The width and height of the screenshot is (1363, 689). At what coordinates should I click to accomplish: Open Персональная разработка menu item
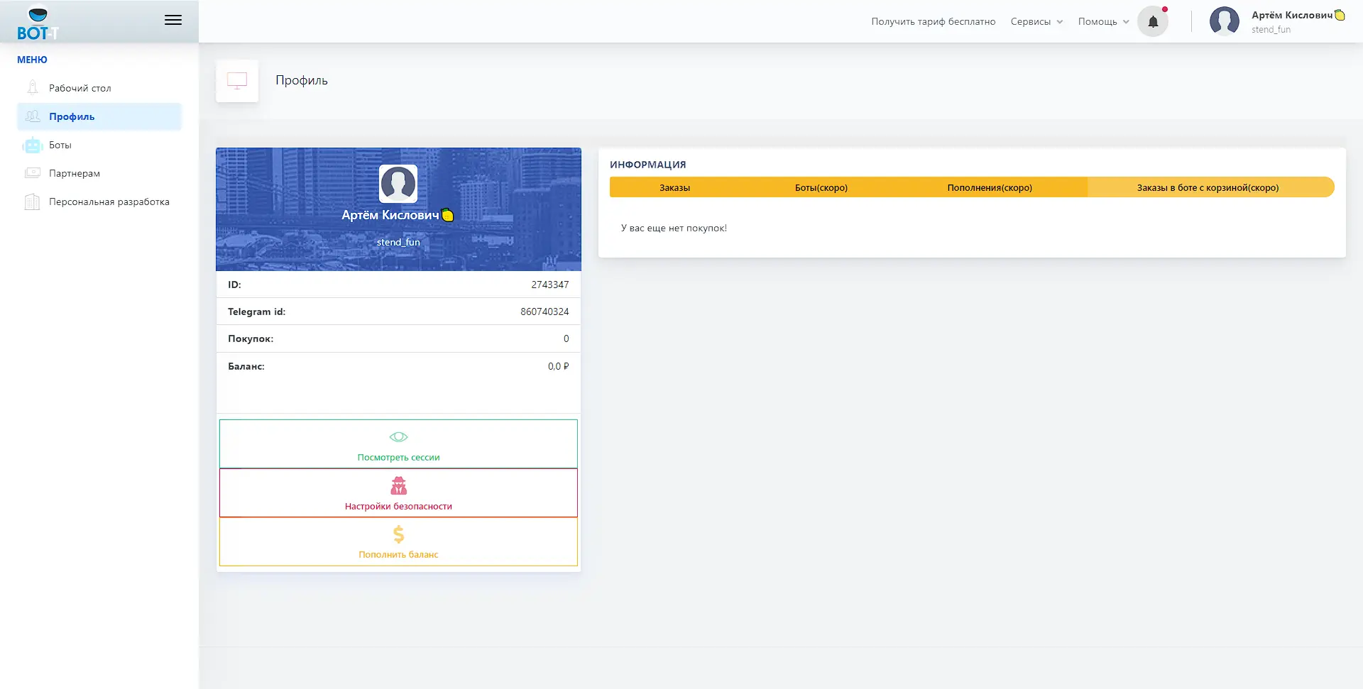99,202
